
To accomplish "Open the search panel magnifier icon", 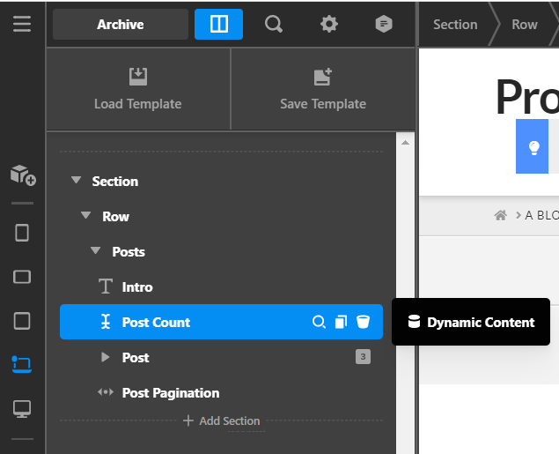I will click(274, 25).
